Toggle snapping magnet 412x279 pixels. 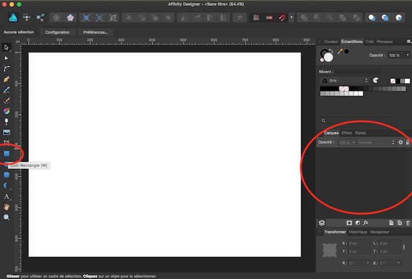282,18
